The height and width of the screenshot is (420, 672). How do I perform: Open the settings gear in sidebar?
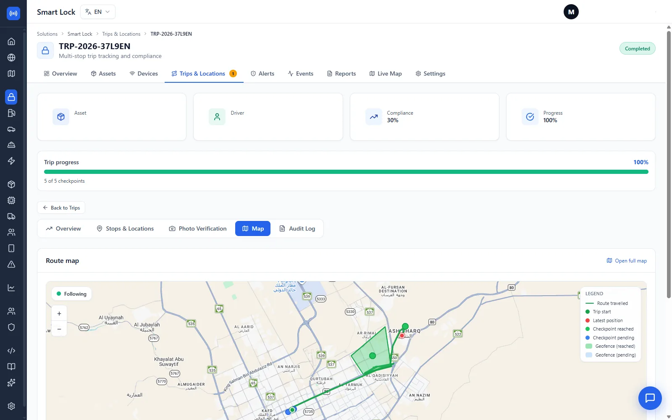pos(11,406)
